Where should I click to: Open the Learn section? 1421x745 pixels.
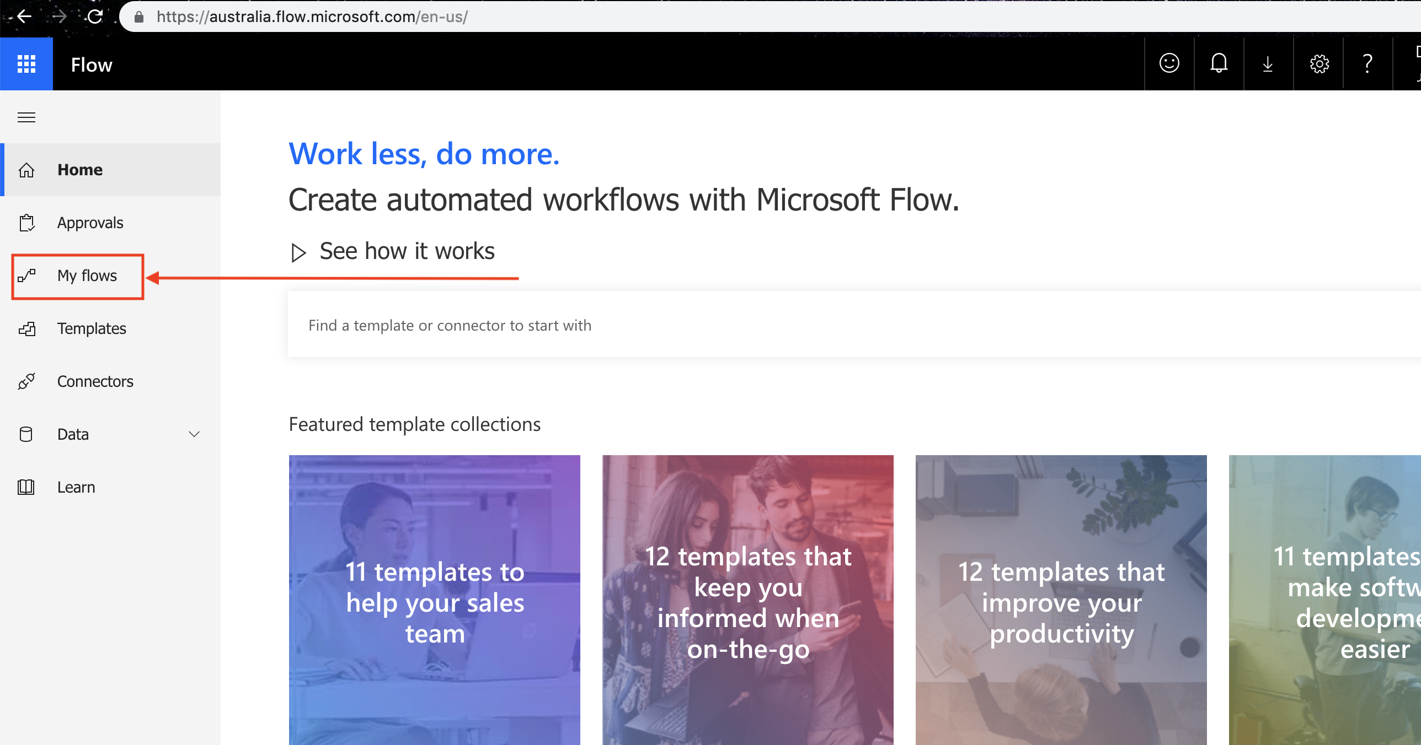76,487
